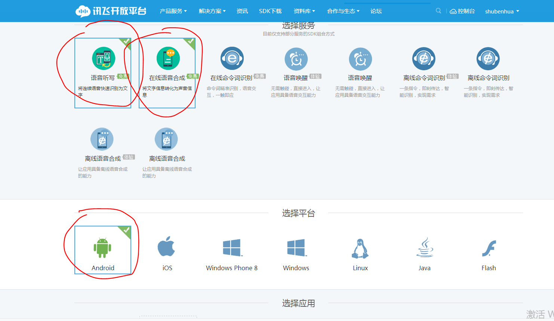The width and height of the screenshot is (554, 321).
Task: Pick 离线语音合成 service with 体验 badge
Action: (102, 139)
